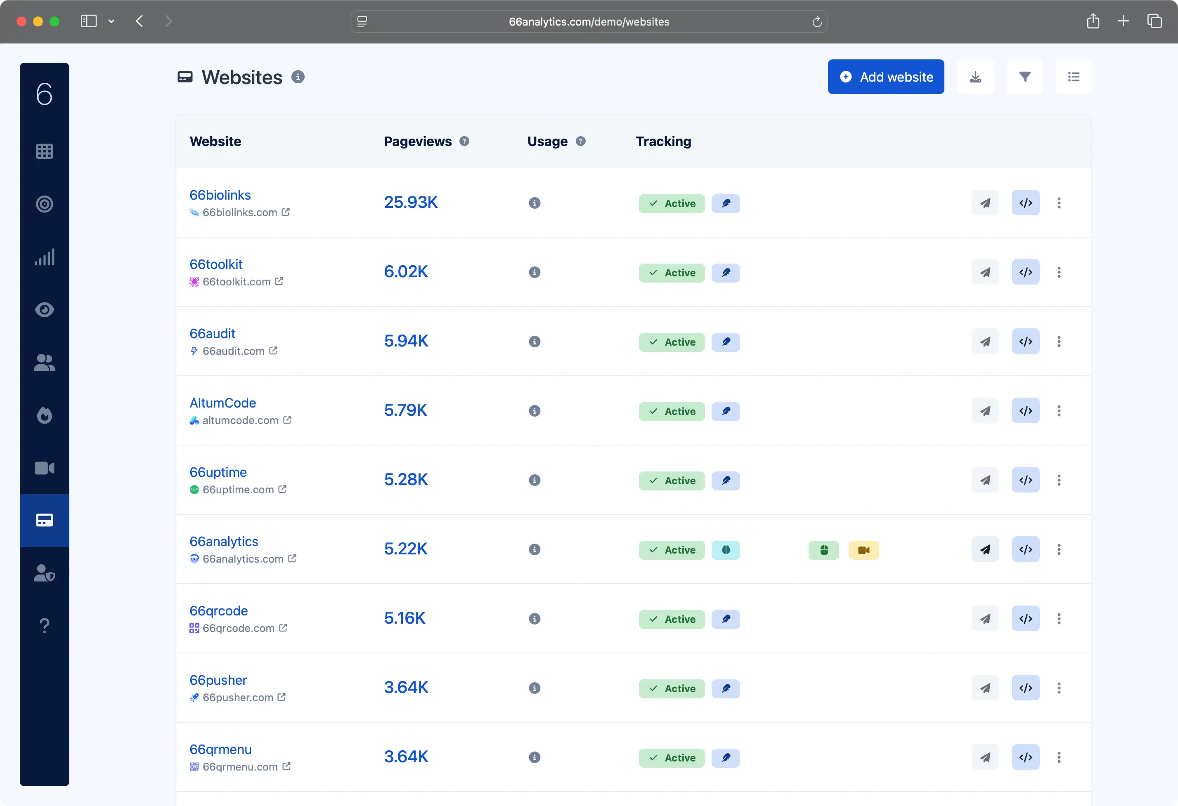This screenshot has width=1178, height=806.
Task: Open the teams user-shield icon in sidebar
Action: click(45, 573)
